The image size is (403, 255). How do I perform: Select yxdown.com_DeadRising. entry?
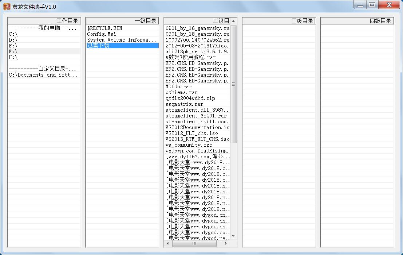[197, 151]
